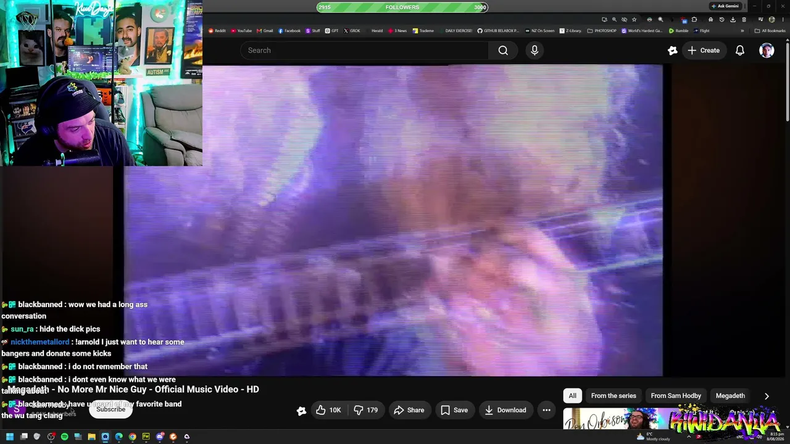Open the clock and date in taskbar
Screen dimensions: 790x444
[776, 437]
